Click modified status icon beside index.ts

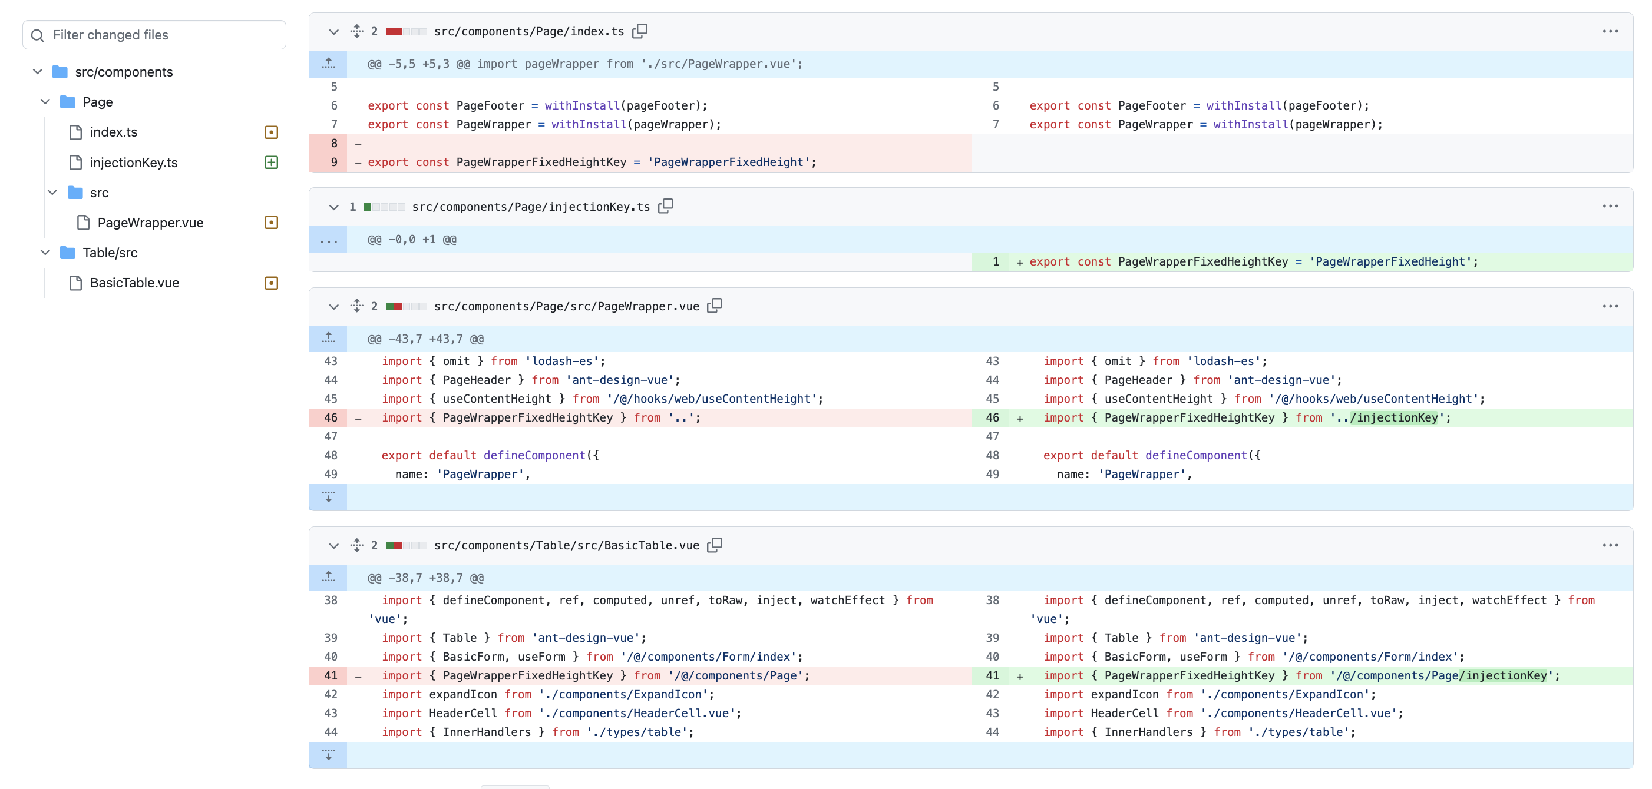(x=271, y=132)
